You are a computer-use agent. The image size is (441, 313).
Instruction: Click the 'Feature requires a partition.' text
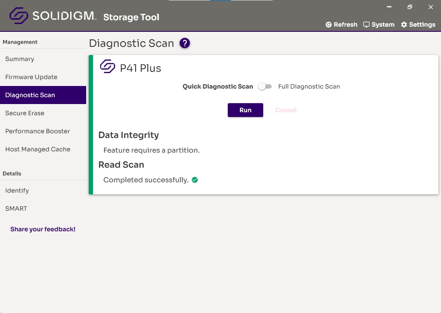coord(152,150)
